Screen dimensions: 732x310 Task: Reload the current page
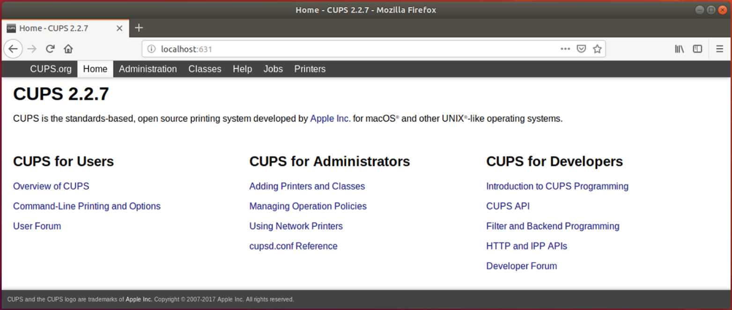(x=50, y=49)
